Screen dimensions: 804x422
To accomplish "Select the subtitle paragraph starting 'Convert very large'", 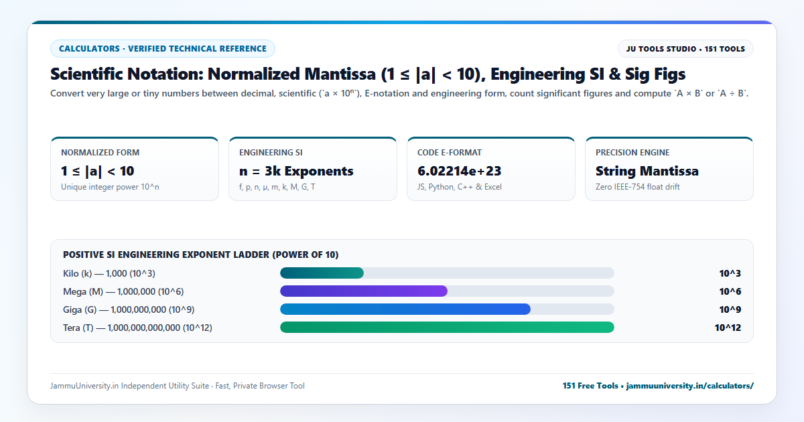I will pyautogui.click(x=399, y=94).
